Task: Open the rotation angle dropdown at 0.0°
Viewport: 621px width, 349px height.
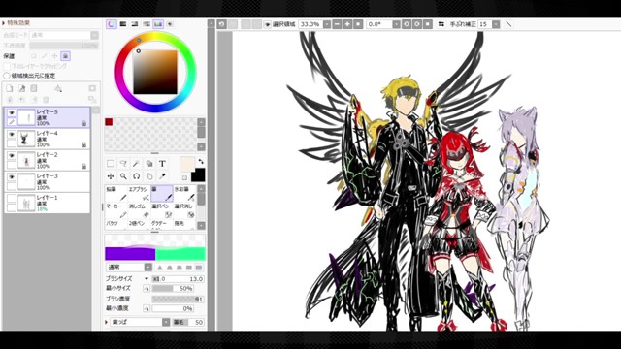Action: [x=396, y=24]
